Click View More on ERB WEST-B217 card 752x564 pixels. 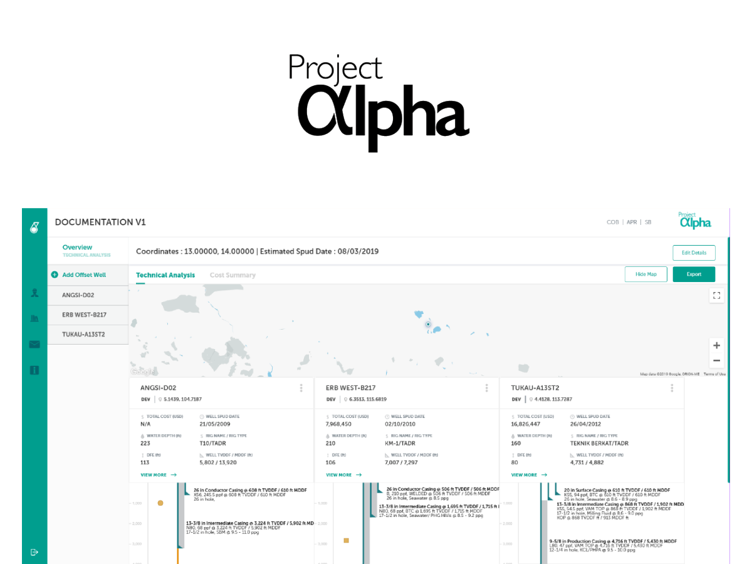[x=344, y=475]
